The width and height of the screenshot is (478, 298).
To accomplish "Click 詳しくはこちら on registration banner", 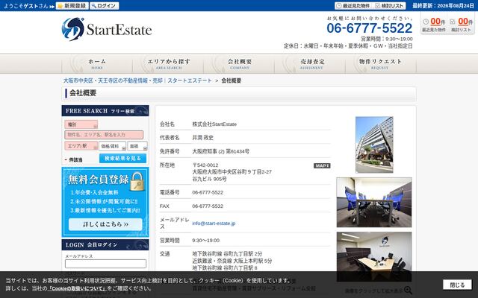I will pyautogui.click(x=105, y=224).
